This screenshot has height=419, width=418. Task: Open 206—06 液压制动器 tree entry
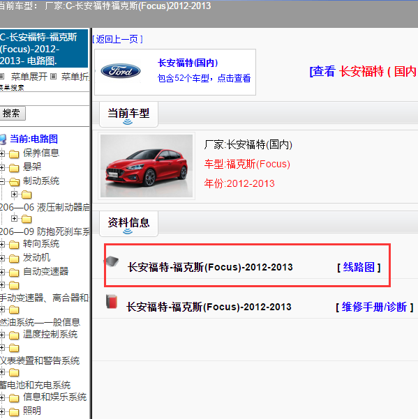(x=45, y=207)
